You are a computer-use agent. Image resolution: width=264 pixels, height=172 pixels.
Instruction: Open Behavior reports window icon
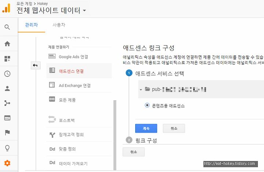(x=7, y=118)
